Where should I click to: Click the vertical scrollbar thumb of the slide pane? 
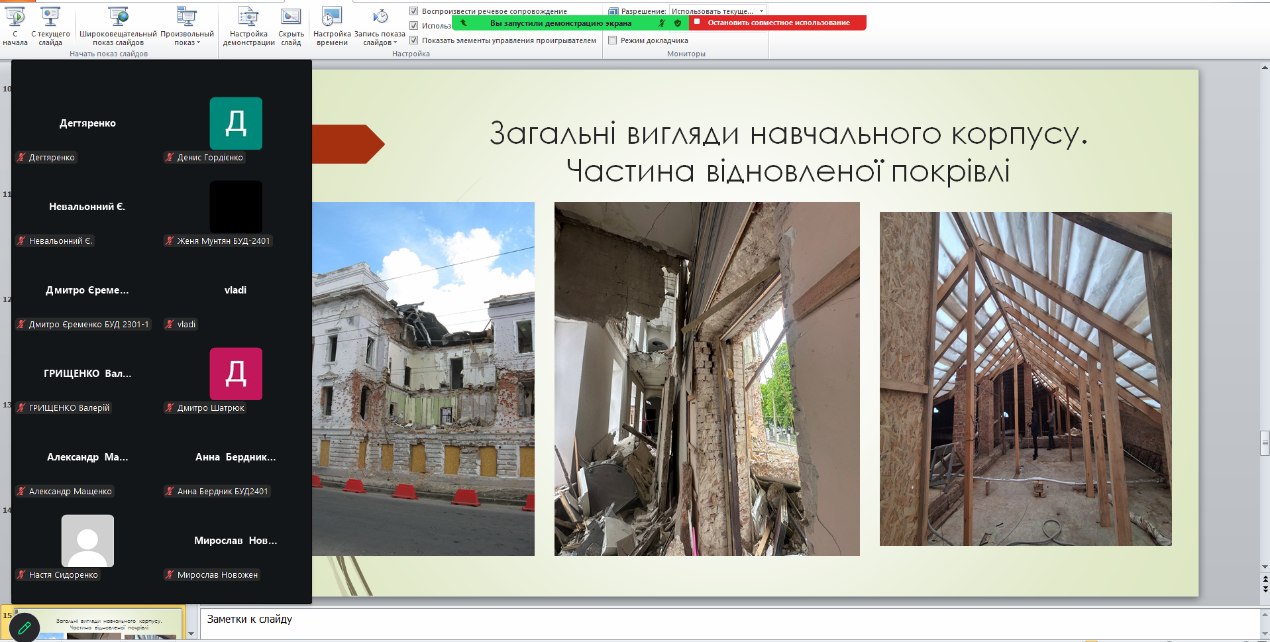(x=1265, y=443)
